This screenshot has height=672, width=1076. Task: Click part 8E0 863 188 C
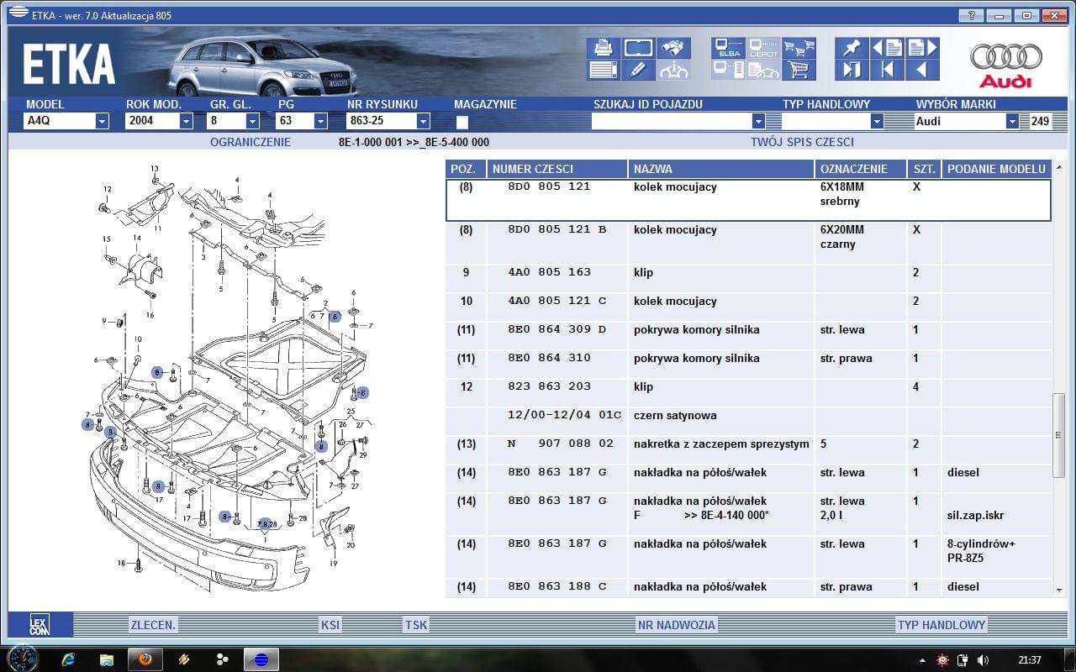[x=557, y=586]
